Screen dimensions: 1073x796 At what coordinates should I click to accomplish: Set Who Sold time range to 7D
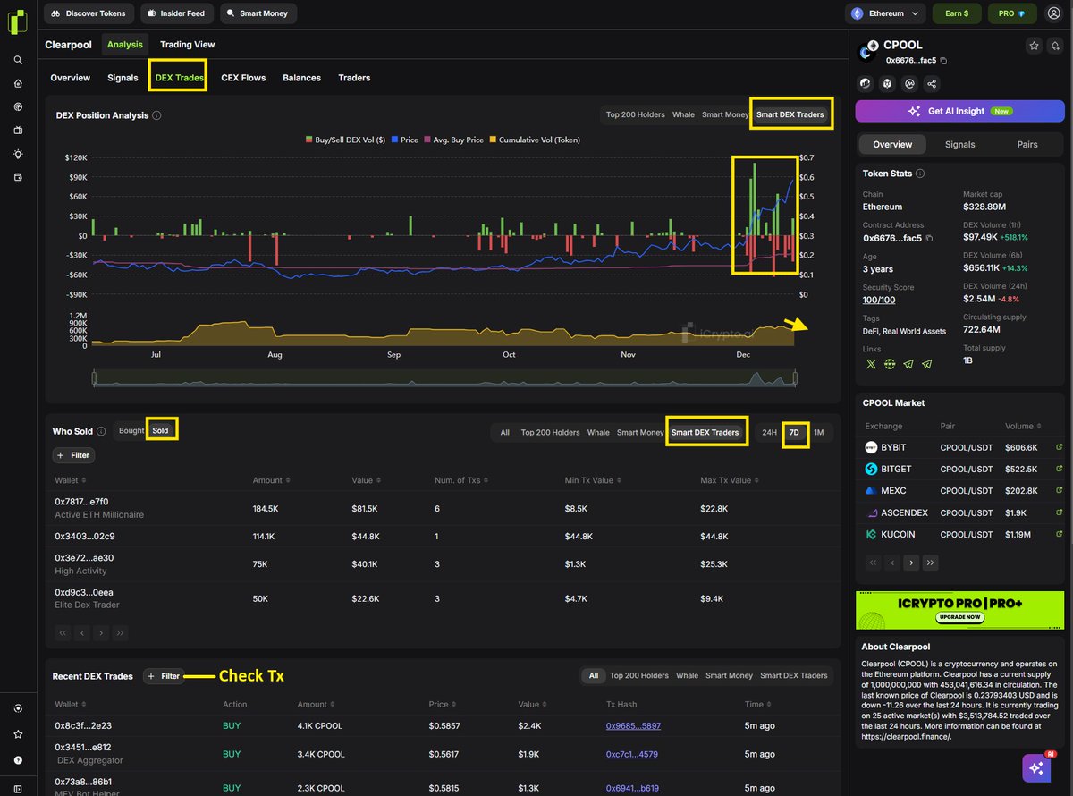click(794, 432)
